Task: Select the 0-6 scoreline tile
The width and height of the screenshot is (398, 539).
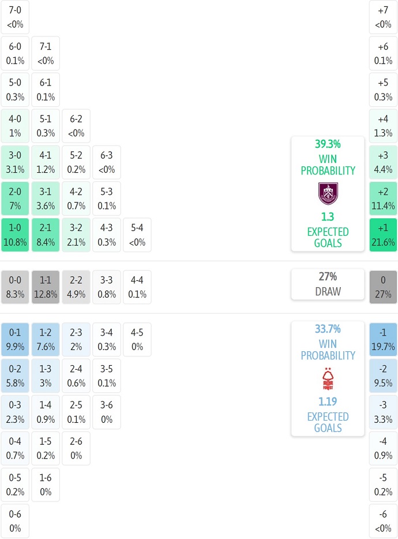Action: (x=16, y=521)
